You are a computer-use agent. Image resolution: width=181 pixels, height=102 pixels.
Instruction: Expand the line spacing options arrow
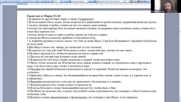tap(148, 1)
